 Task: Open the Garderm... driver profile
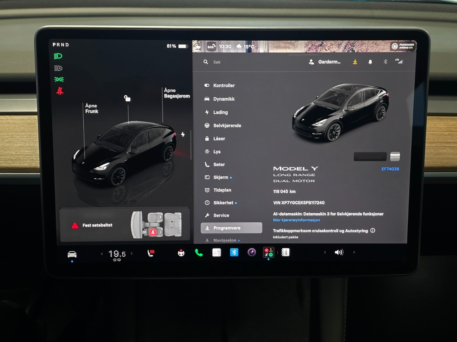[x=325, y=62]
